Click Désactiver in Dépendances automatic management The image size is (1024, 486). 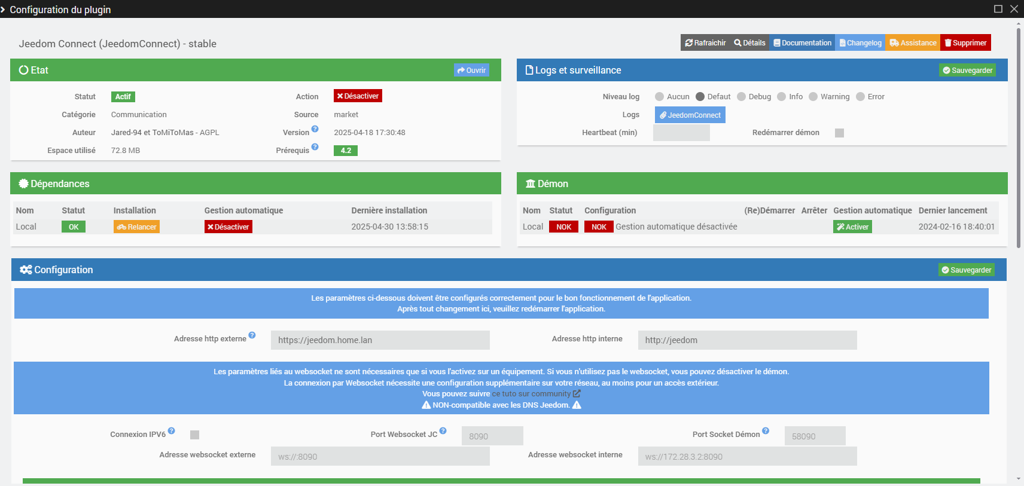pos(228,227)
